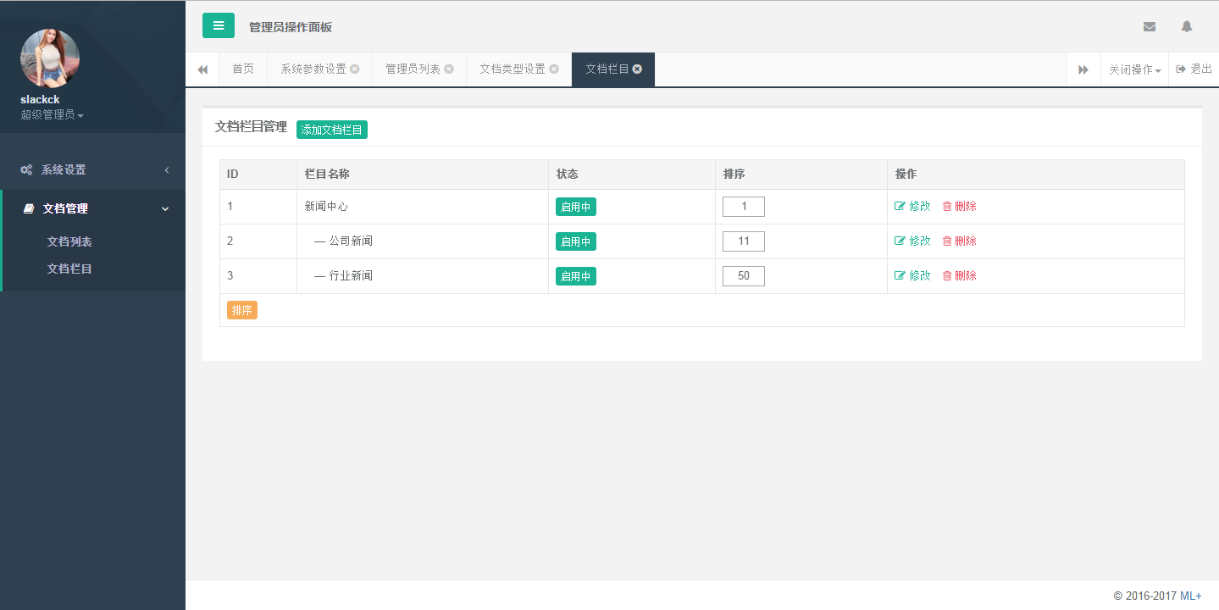This screenshot has height=610, width=1219.
Task: Click the 添加文档栏目 button
Action: [331, 130]
